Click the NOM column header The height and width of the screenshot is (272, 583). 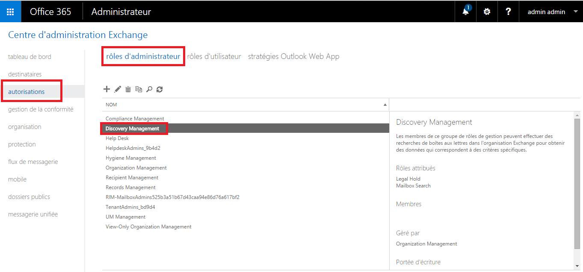(x=246, y=105)
